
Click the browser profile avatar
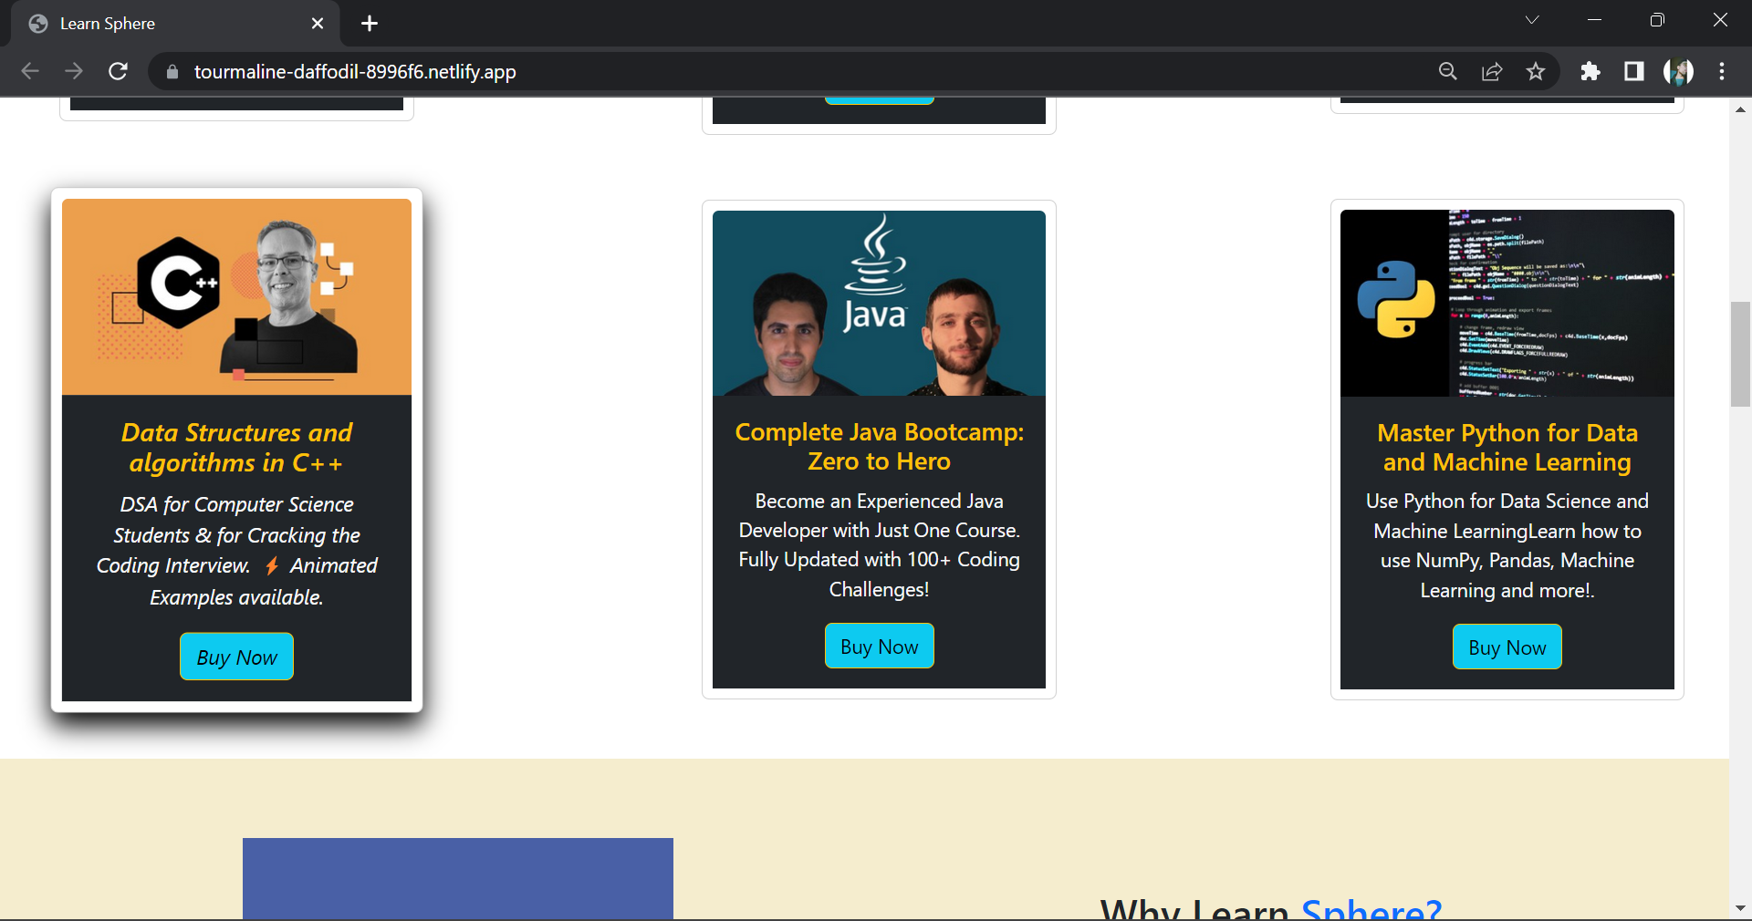point(1679,71)
